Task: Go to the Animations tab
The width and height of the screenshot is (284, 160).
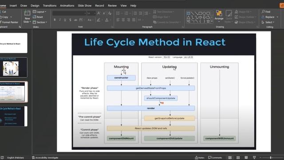Action: click(x=67, y=6)
